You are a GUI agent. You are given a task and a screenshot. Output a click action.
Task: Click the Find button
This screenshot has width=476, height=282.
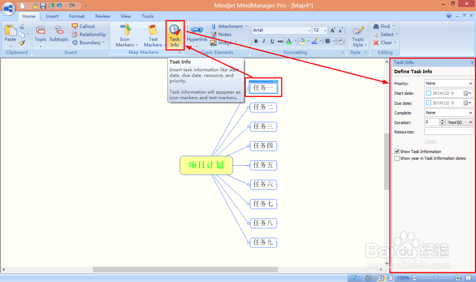click(x=384, y=26)
